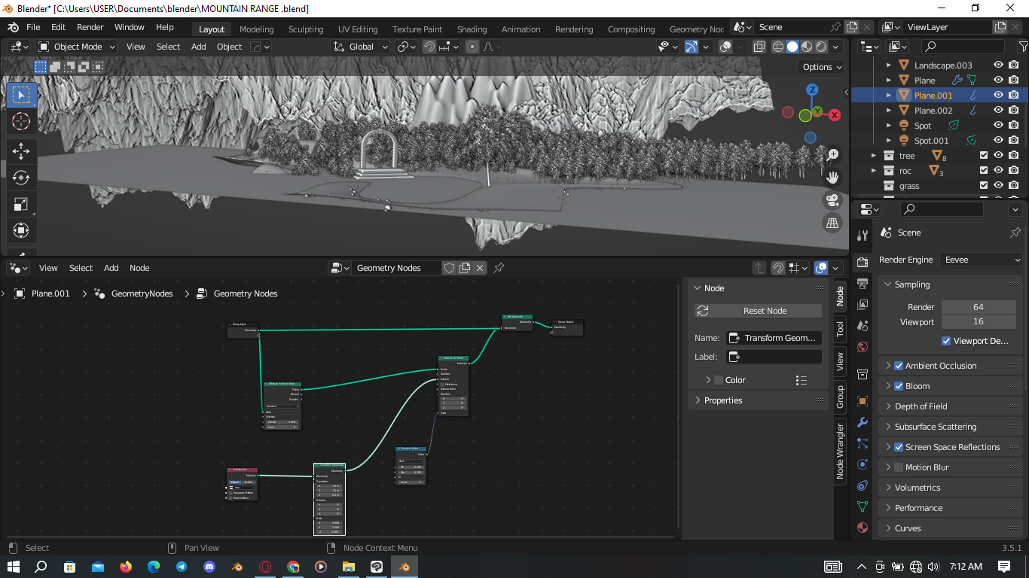Open the Particles properties tab
Image resolution: width=1029 pixels, height=578 pixels.
pos(863,444)
